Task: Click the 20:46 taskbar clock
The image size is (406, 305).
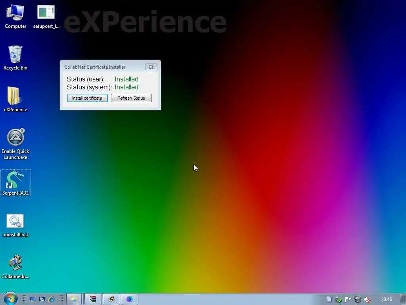Action: tap(387, 299)
